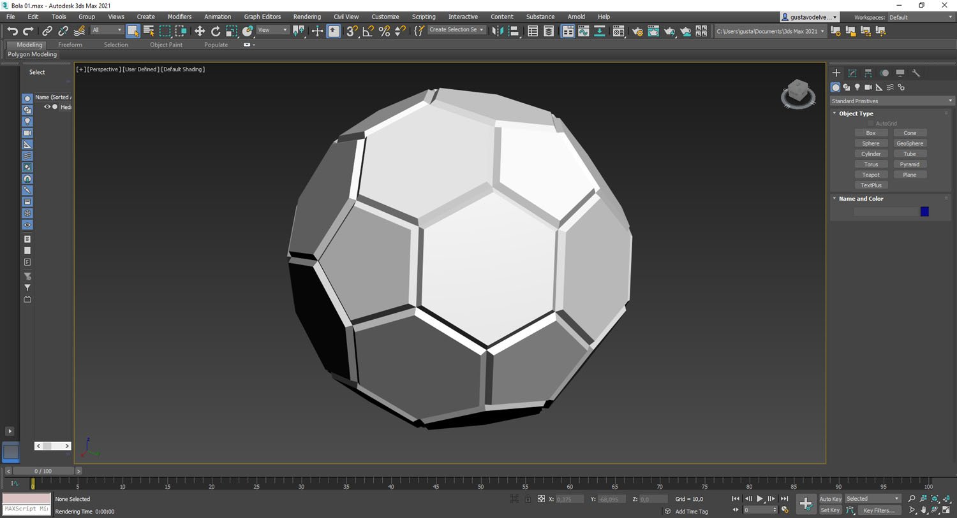Open the Create Selection Set dropdown
The image size is (957, 518).
(x=456, y=30)
